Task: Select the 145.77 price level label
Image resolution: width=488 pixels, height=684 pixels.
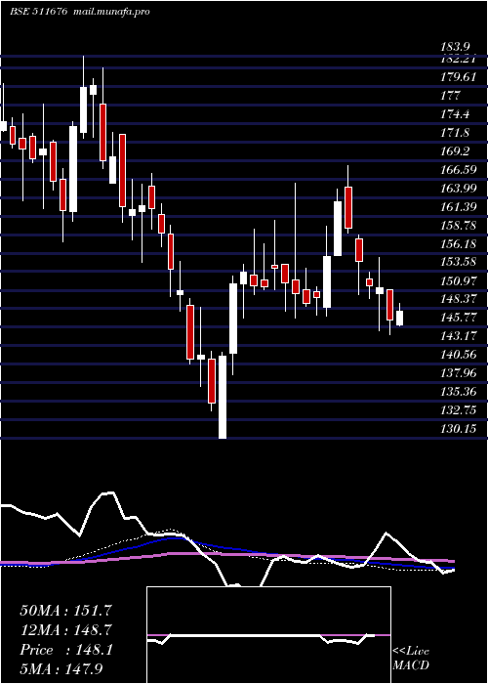Action: [x=459, y=318]
